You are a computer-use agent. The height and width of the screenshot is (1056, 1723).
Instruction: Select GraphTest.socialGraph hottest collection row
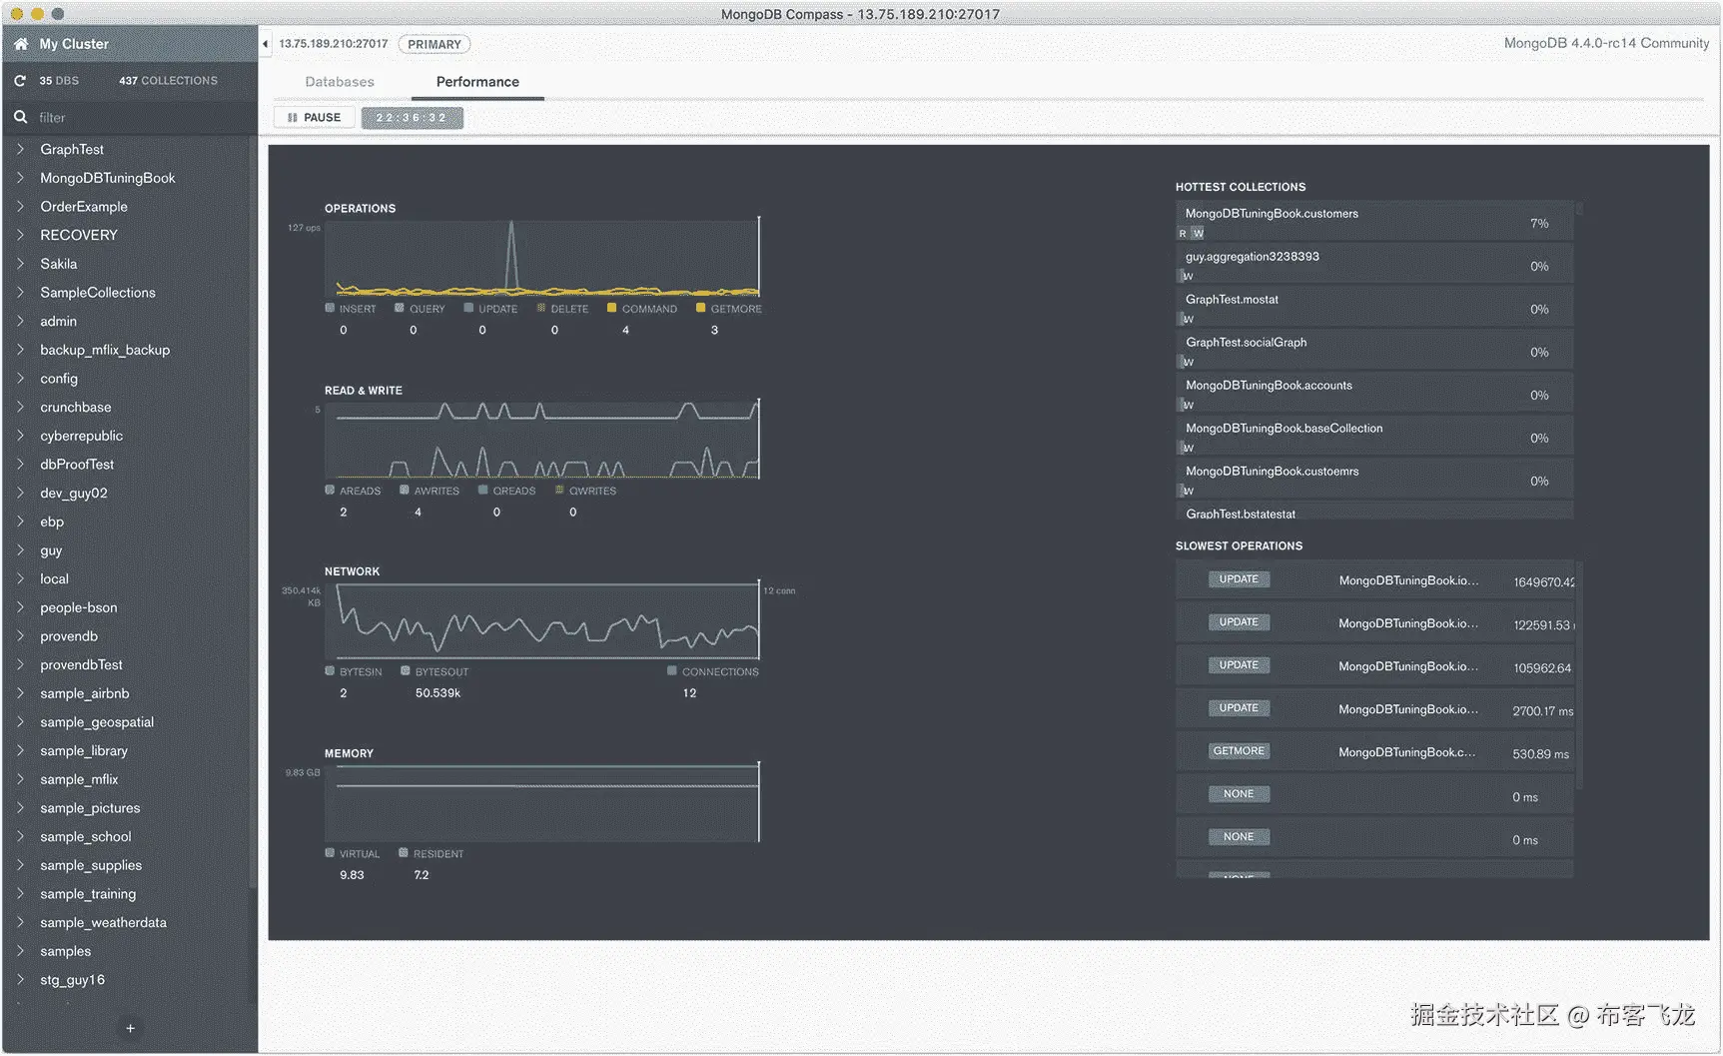[x=1374, y=351]
